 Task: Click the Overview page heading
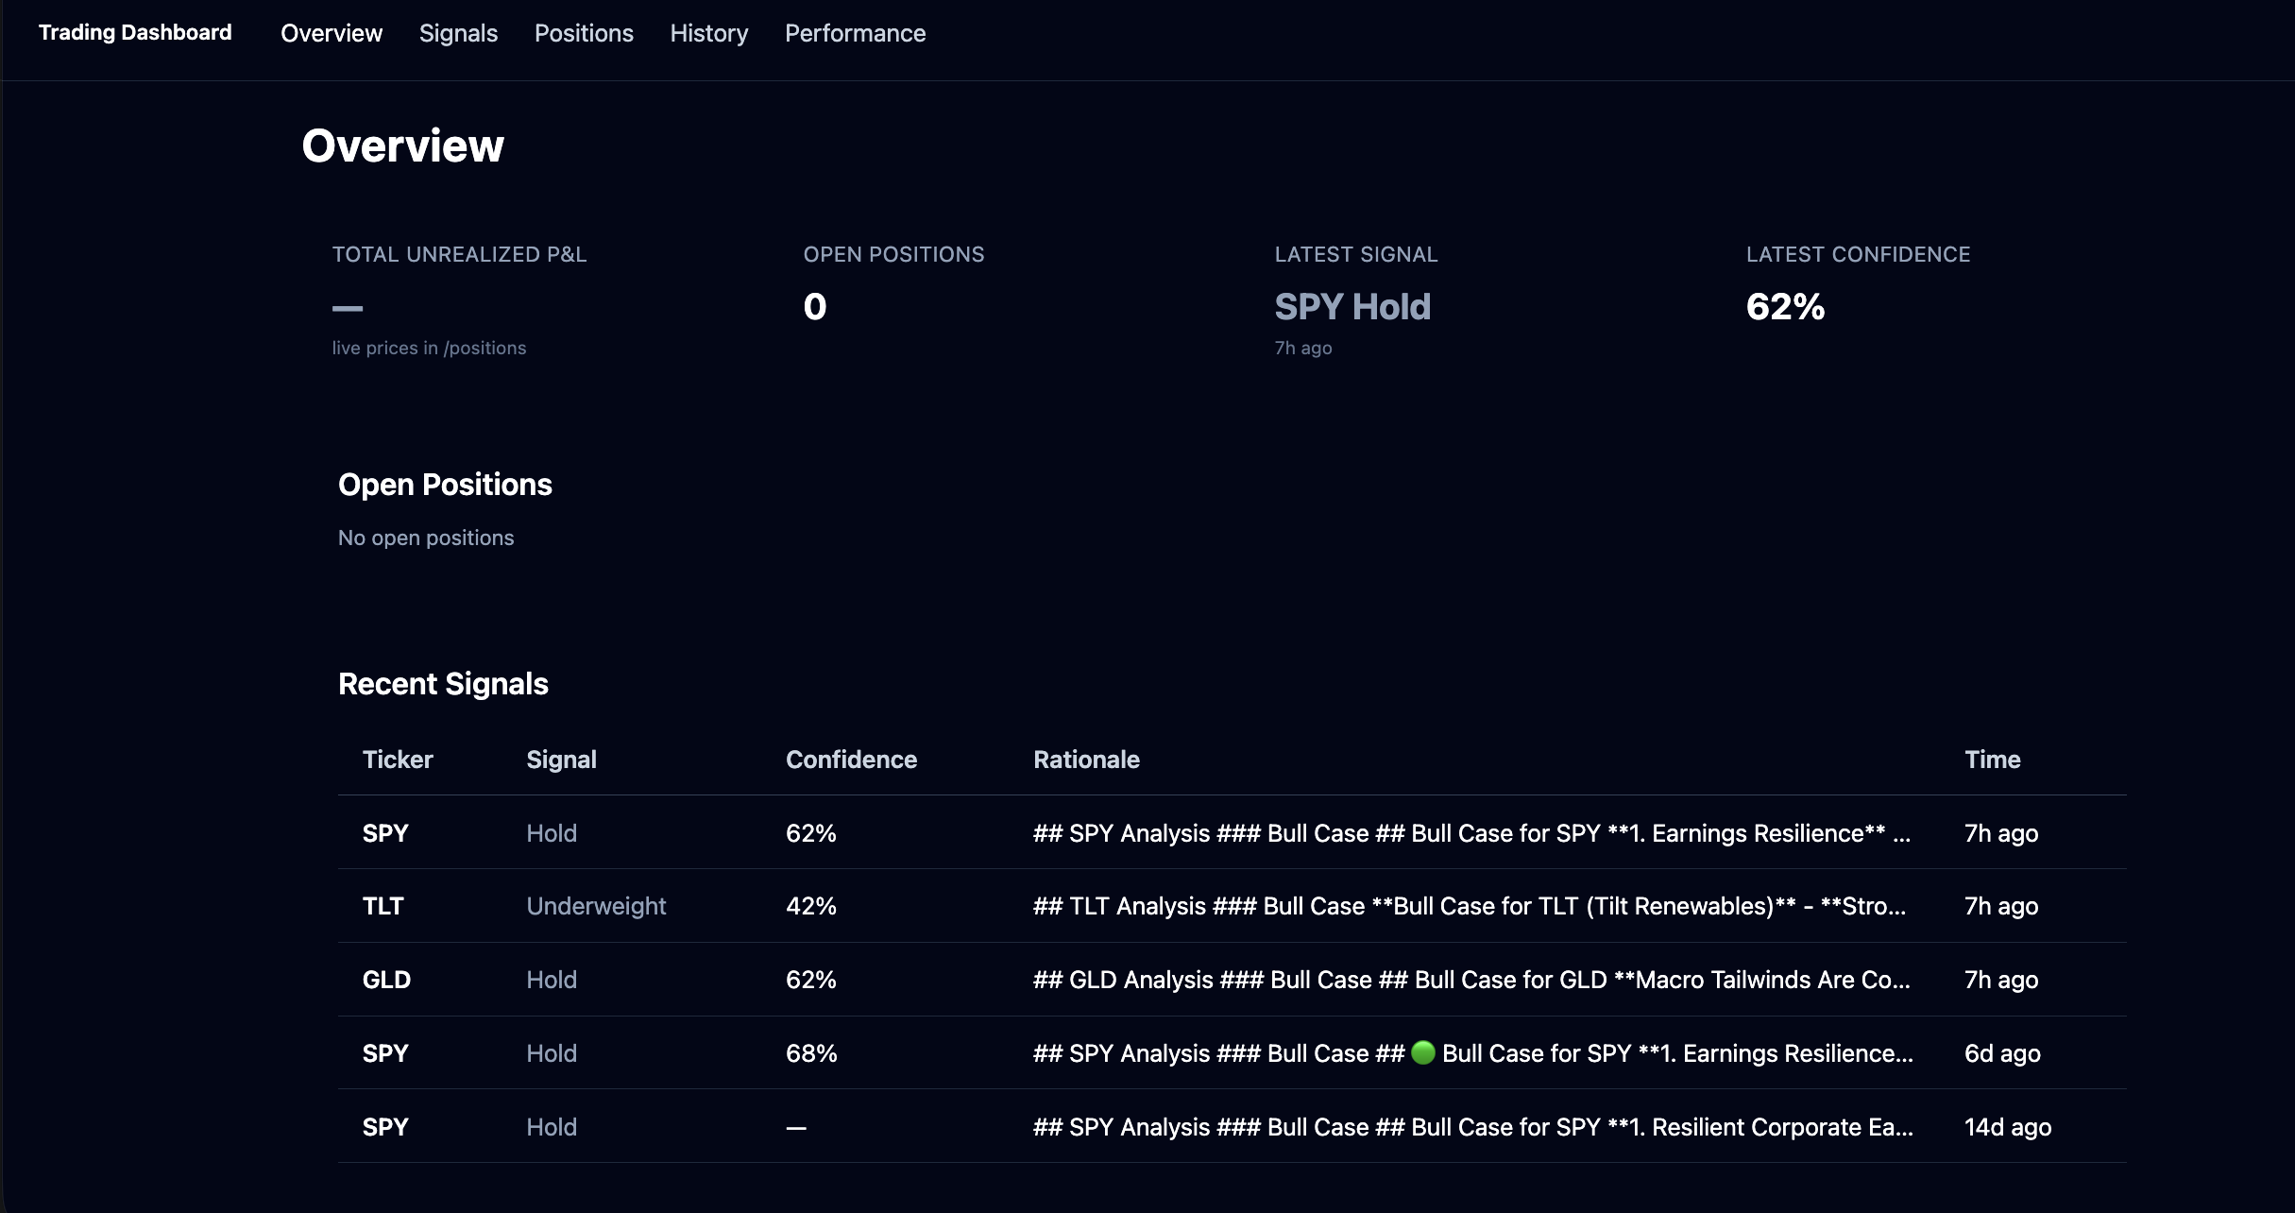coord(402,145)
